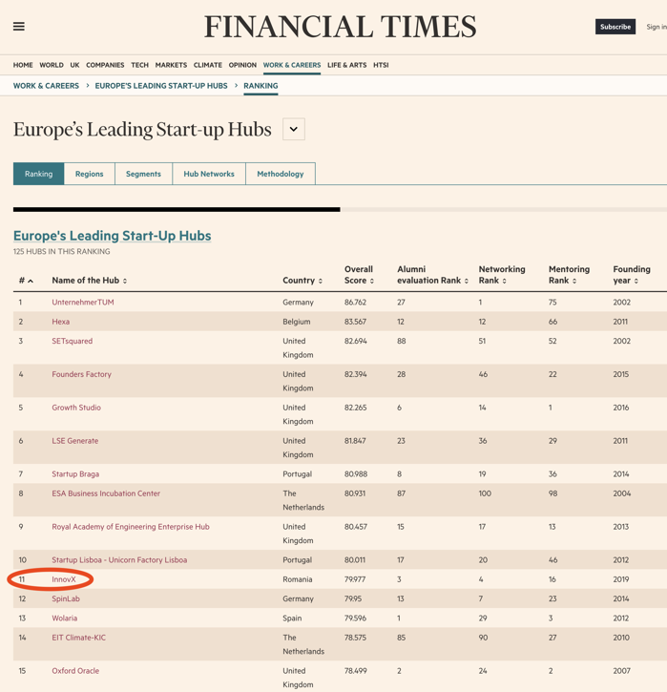The image size is (667, 692).
Task: Sort by Name of the Hub
Action: (x=90, y=281)
